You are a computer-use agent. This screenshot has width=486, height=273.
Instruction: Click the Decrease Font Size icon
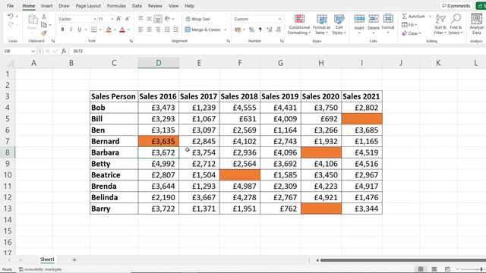(127, 19)
